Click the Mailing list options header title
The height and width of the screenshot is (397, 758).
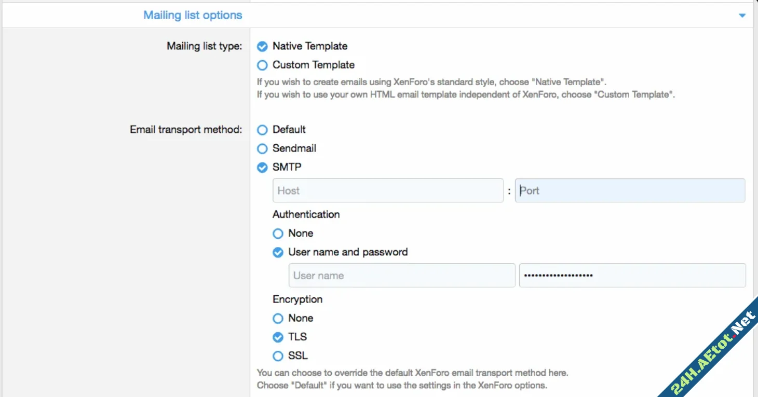click(193, 15)
